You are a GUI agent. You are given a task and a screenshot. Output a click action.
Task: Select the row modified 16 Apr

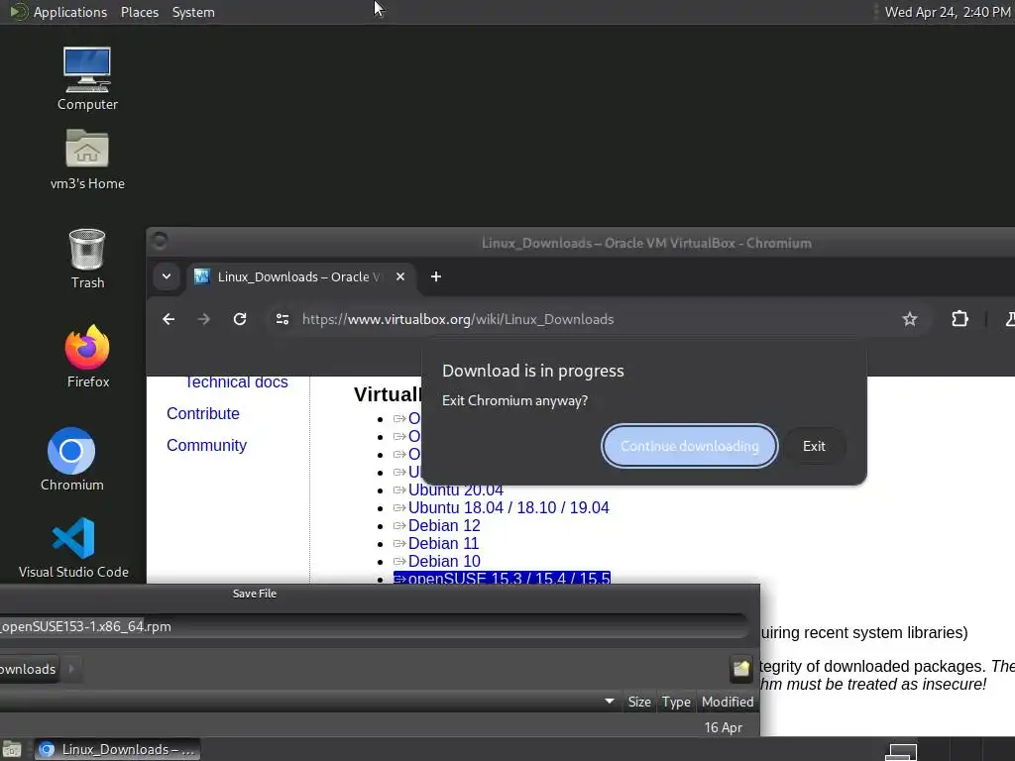380,726
